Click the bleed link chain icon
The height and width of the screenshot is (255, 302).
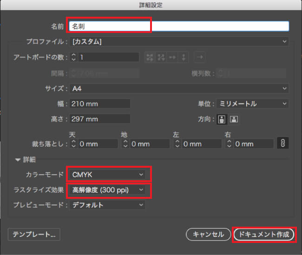click(x=282, y=144)
